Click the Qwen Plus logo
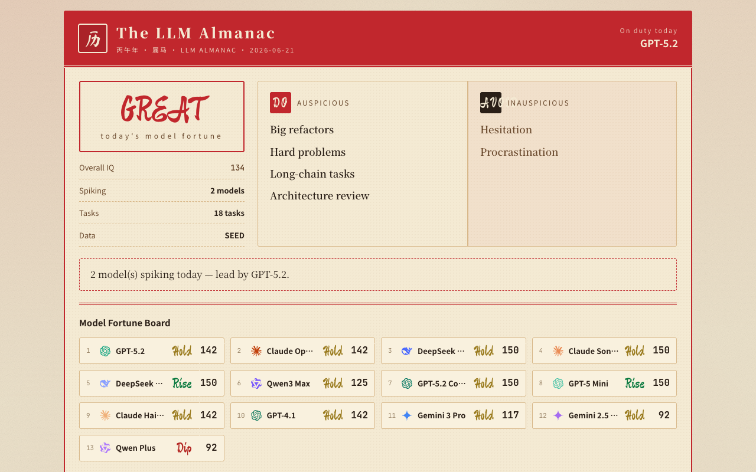Viewport: 756px width, 472px height. (105, 448)
